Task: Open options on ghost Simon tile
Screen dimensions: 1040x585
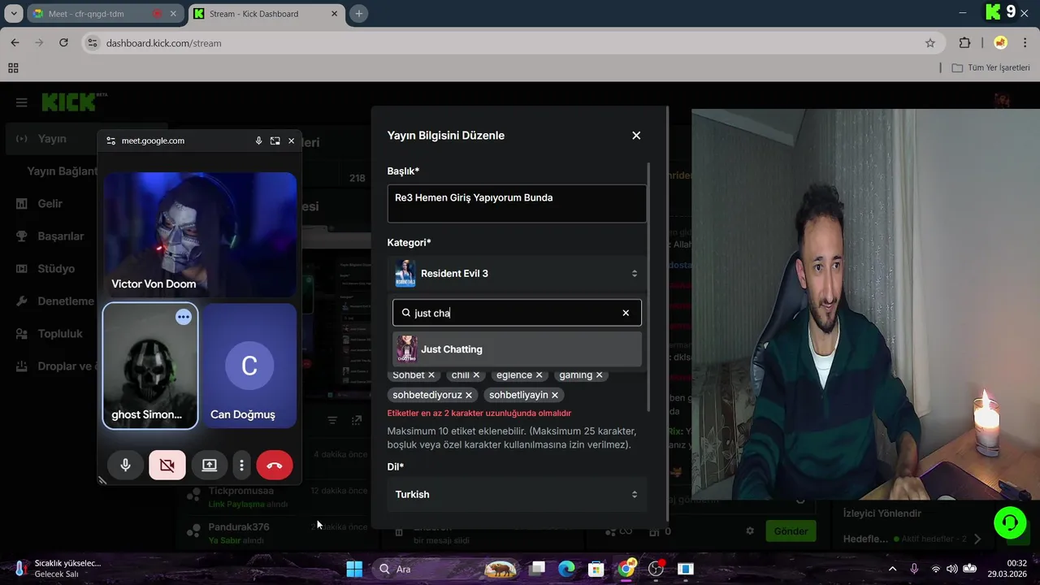Action: pos(184,318)
